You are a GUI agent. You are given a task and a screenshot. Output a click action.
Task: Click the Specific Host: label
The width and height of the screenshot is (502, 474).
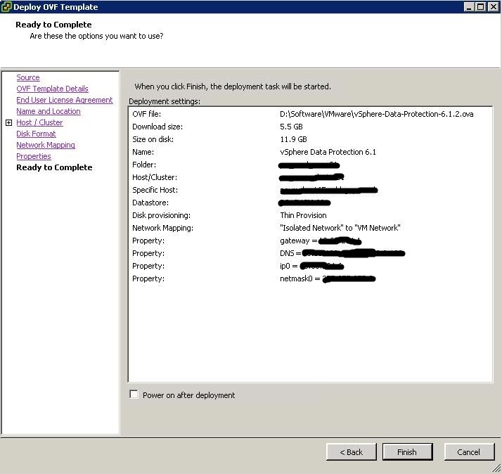pyautogui.click(x=155, y=190)
